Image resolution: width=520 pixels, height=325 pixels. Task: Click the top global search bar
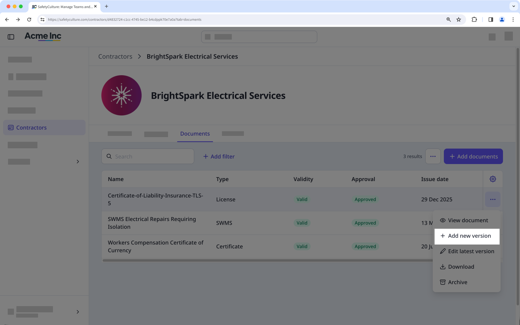point(259,37)
